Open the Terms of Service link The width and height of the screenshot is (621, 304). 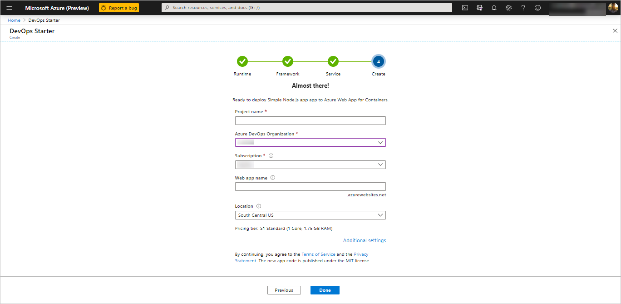point(318,254)
